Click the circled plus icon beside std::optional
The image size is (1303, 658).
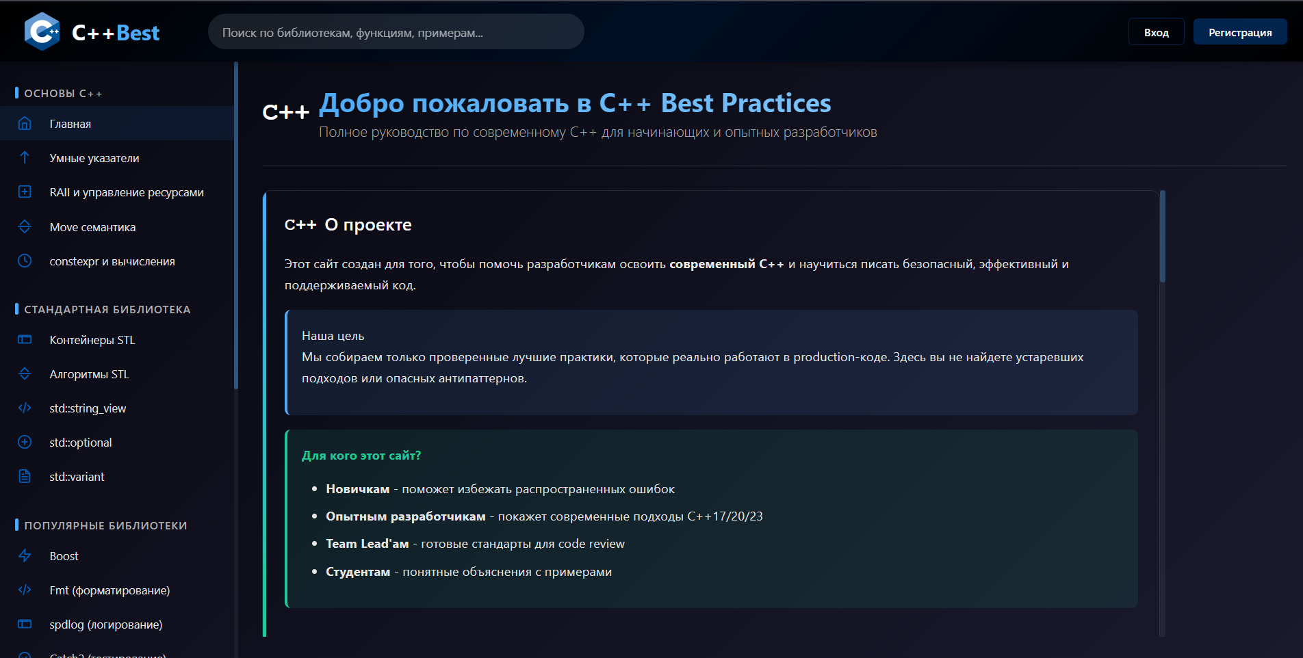click(x=25, y=442)
